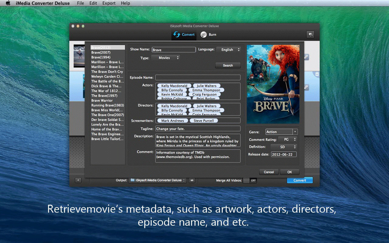Image resolution: width=389 pixels, height=243 pixels.
Task: Select Home of the Brav... result
Action: (108, 129)
